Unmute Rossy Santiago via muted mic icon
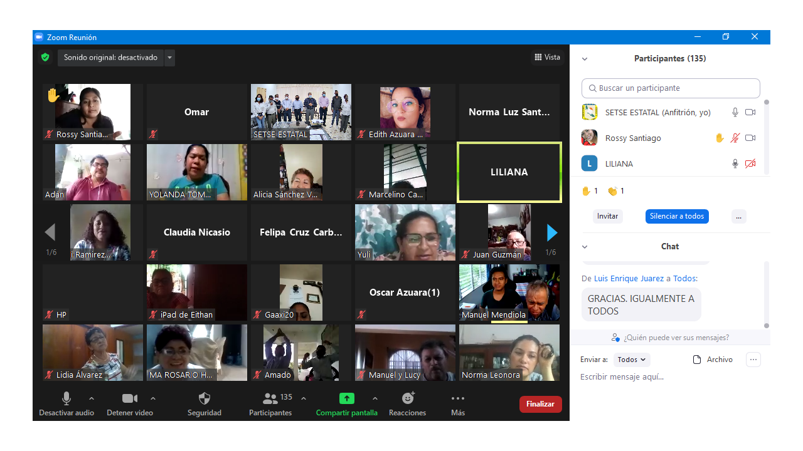The width and height of the screenshot is (803, 451). (x=735, y=138)
